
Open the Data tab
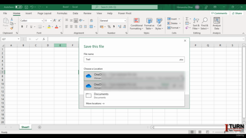tap(75, 13)
